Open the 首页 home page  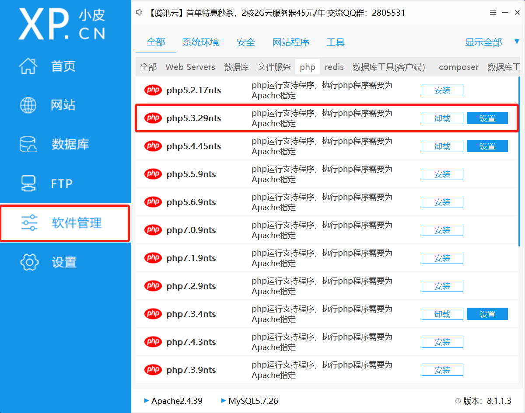tap(63, 66)
